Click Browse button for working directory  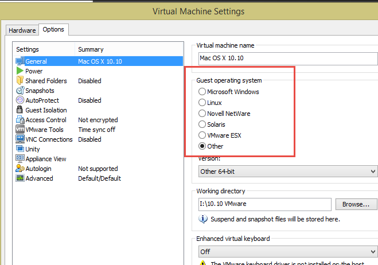[x=356, y=204]
